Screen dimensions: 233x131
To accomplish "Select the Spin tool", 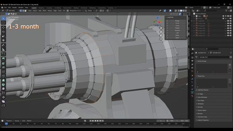I will [3, 84].
